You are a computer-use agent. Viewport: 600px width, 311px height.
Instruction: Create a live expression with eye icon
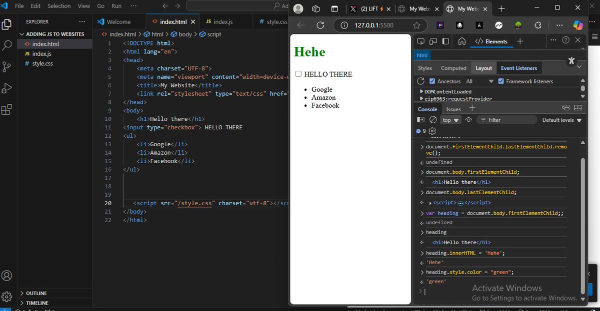pos(468,120)
